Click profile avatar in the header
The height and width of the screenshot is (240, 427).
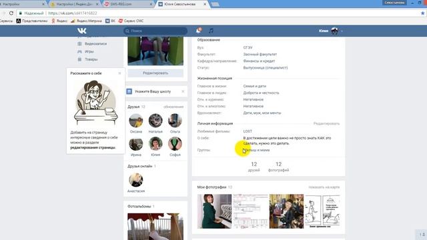click(x=334, y=31)
